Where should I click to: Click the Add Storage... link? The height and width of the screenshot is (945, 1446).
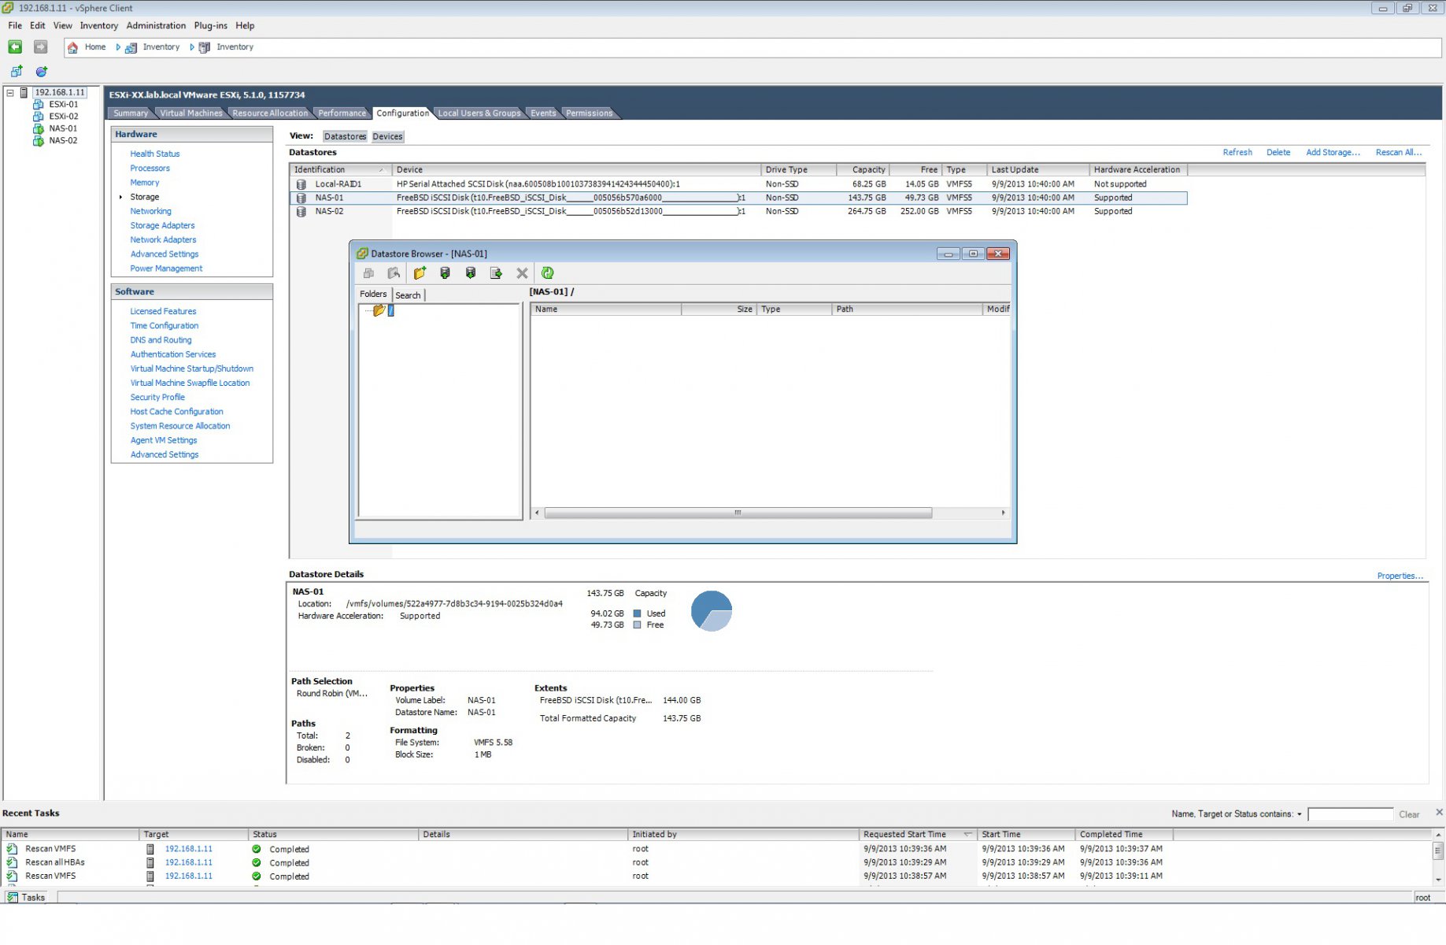pos(1333,153)
